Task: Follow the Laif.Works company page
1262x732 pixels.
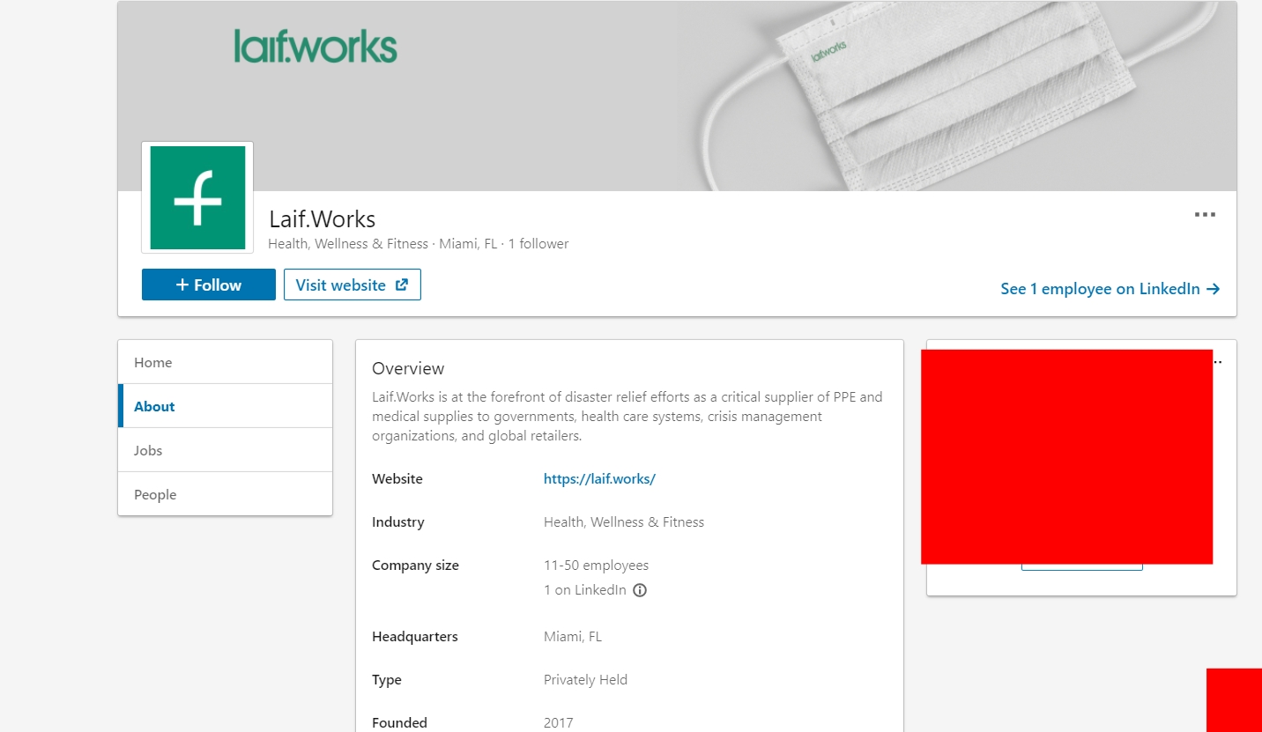Action: click(209, 285)
